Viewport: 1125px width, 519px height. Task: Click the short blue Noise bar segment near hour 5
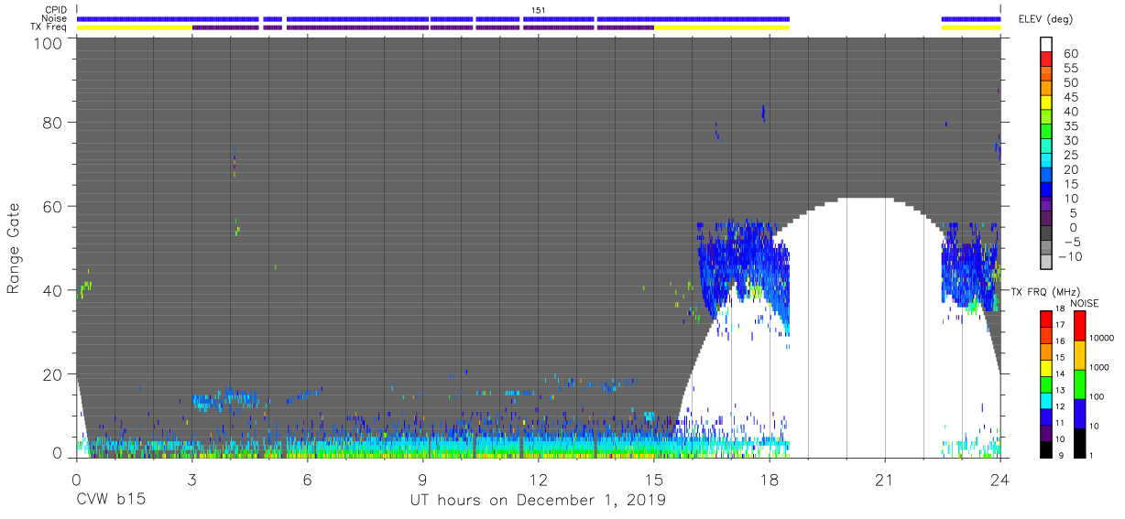point(272,18)
